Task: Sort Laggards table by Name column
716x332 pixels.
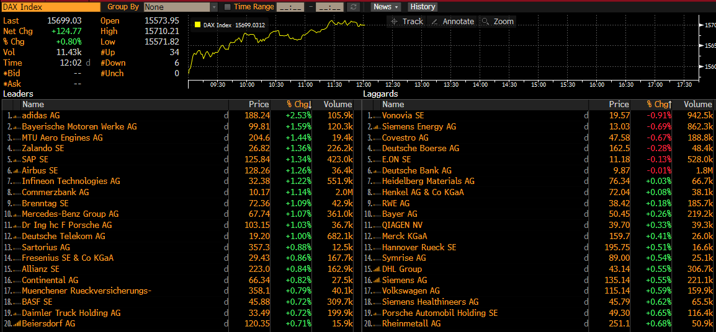Action: [x=393, y=105]
